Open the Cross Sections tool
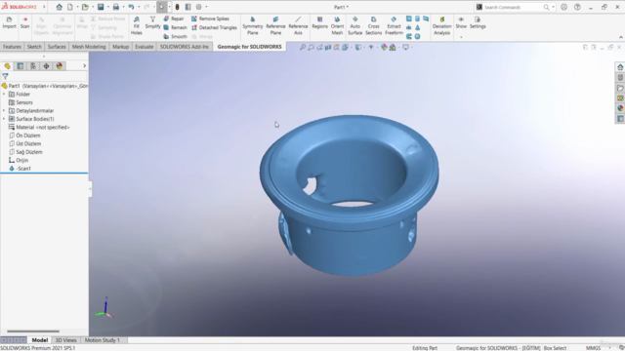 373,26
